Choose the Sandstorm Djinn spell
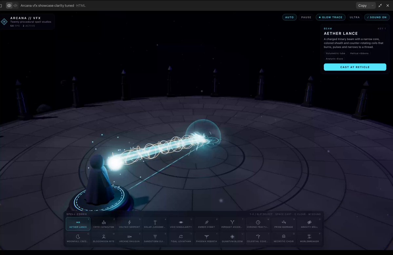Viewport: 393px width, 255px height. click(155, 238)
